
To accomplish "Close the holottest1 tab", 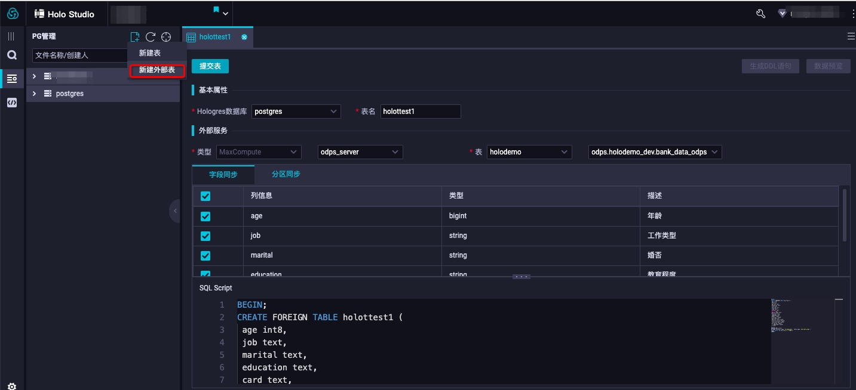I will click(x=244, y=37).
